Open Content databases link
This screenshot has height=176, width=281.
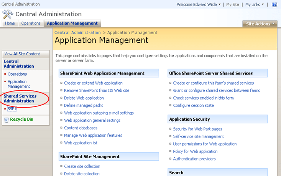pos(81,128)
